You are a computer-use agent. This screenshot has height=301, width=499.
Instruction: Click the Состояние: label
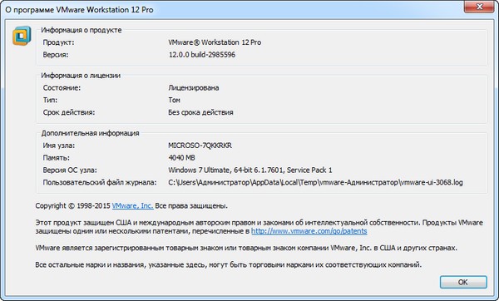[62, 88]
